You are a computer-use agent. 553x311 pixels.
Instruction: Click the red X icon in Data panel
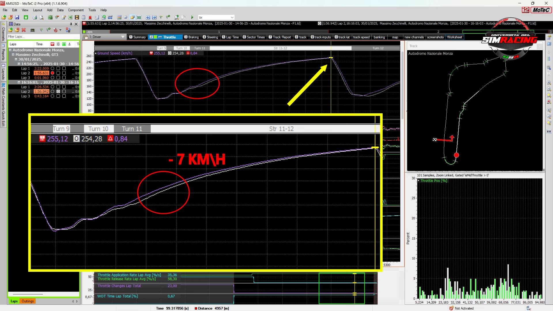[24, 30]
